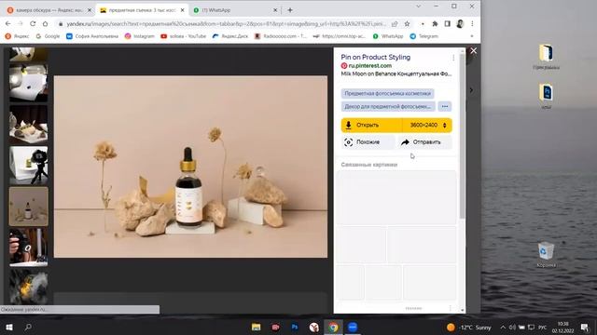The width and height of the screenshot is (597, 335).
Task: Open Yandex Browser from the taskbar
Action: pyautogui.click(x=314, y=327)
